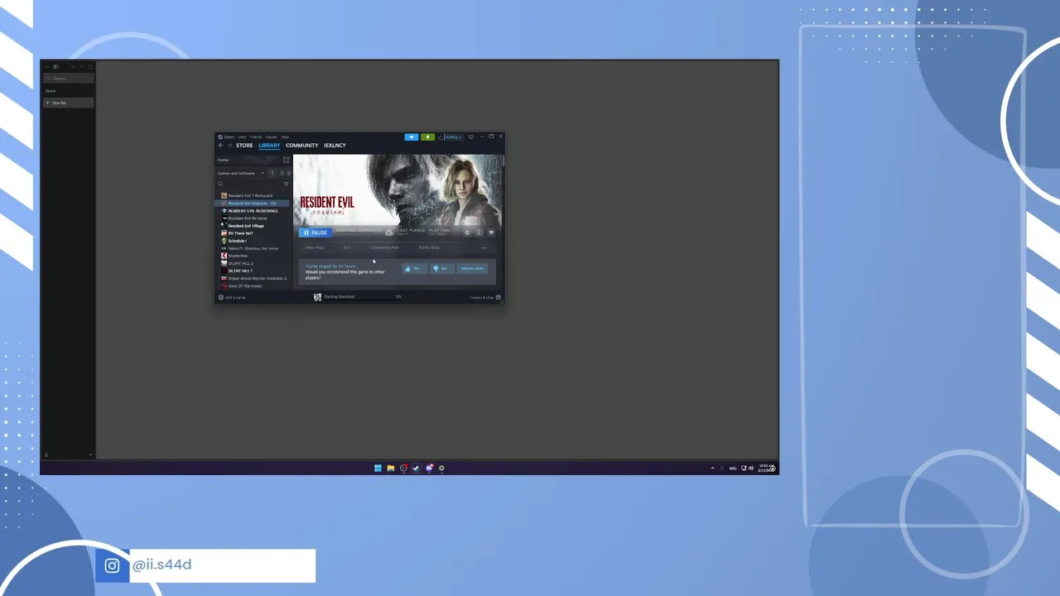Image resolution: width=1060 pixels, height=596 pixels.
Task: Open the Steam menu
Action: click(x=227, y=137)
